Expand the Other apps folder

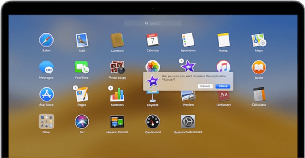coord(46,121)
